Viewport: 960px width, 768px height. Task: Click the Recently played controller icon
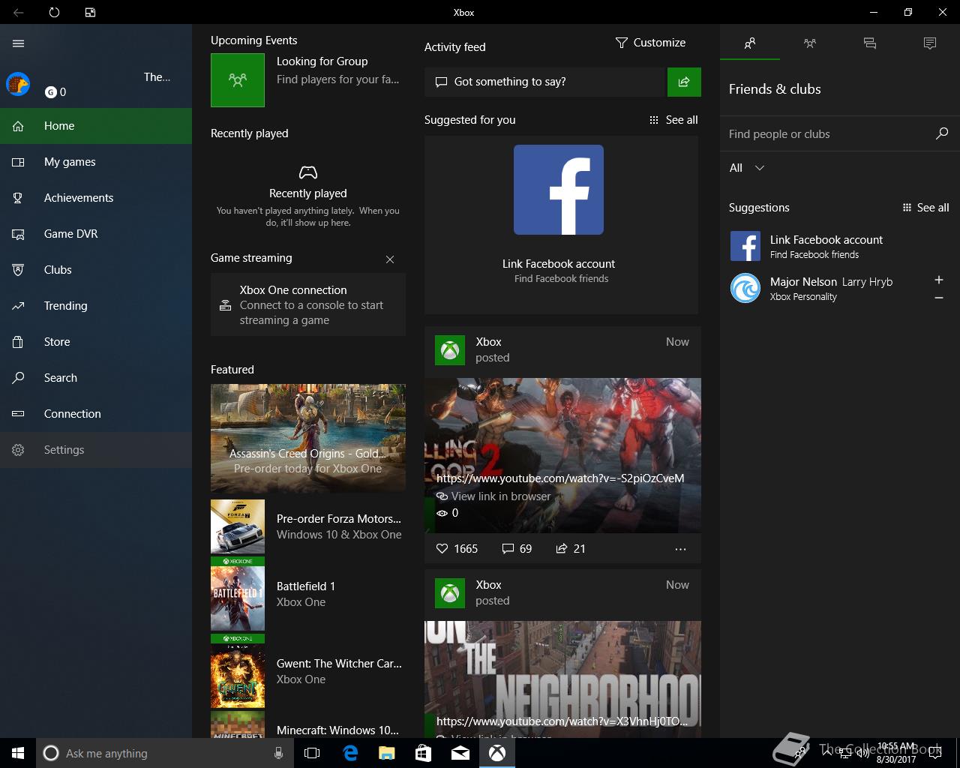tap(308, 172)
